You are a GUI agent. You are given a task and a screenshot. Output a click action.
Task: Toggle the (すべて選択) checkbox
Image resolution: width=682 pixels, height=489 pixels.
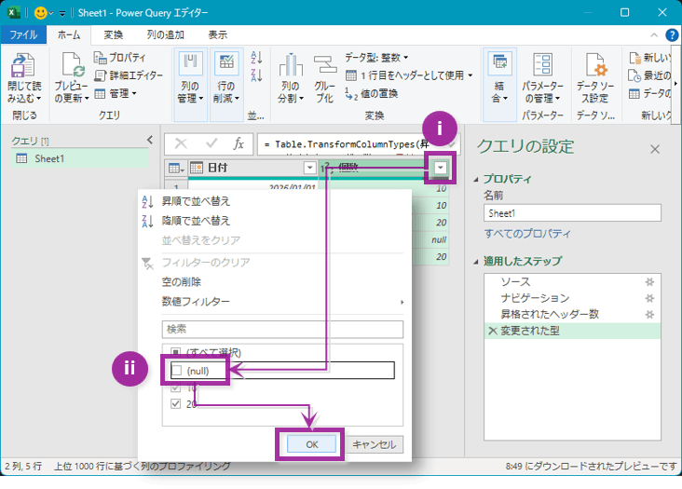(x=176, y=352)
